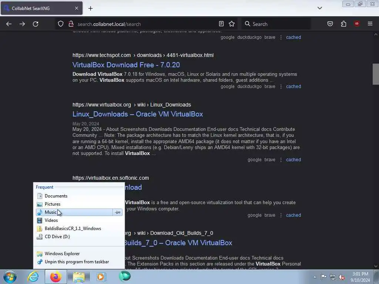379x284 pixels.
Task: Go forward one page
Action: coord(22,24)
